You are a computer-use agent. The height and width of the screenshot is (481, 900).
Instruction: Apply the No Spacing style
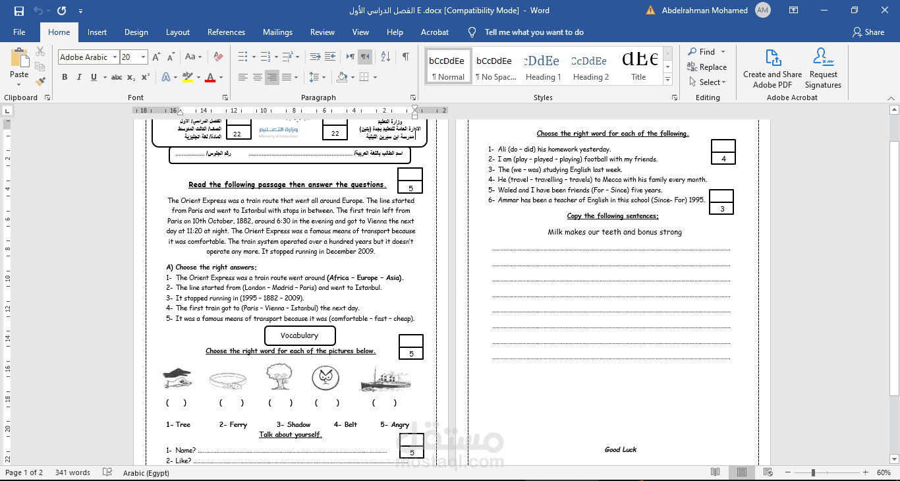[x=495, y=67]
